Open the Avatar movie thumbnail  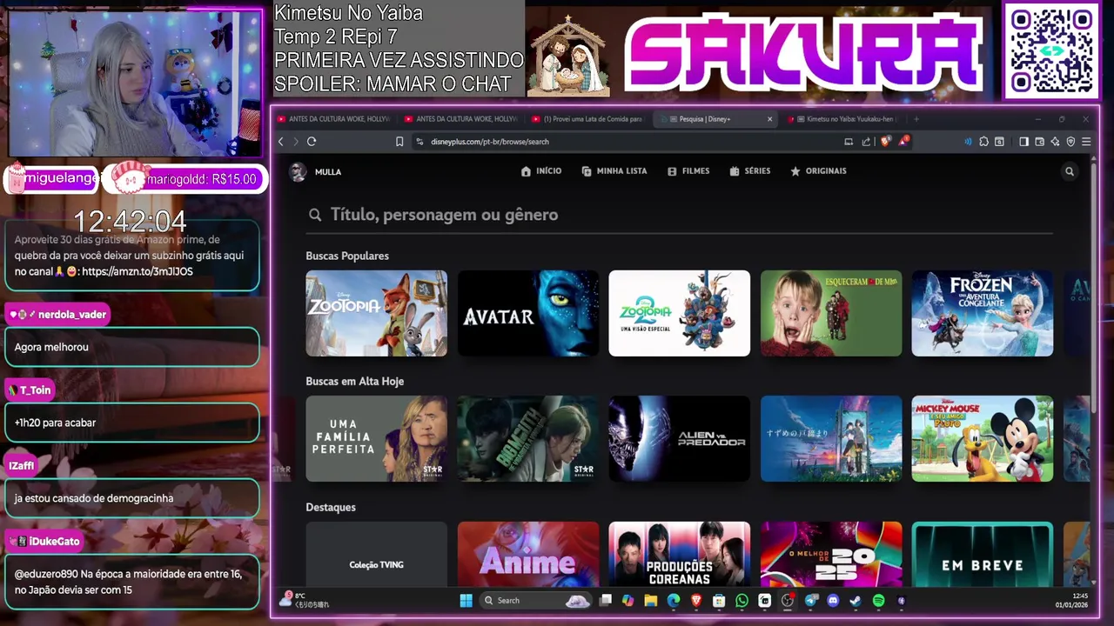[527, 313]
